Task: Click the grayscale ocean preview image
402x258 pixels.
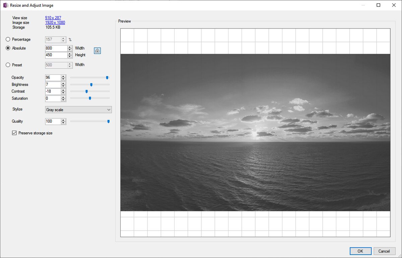Action: click(255, 132)
